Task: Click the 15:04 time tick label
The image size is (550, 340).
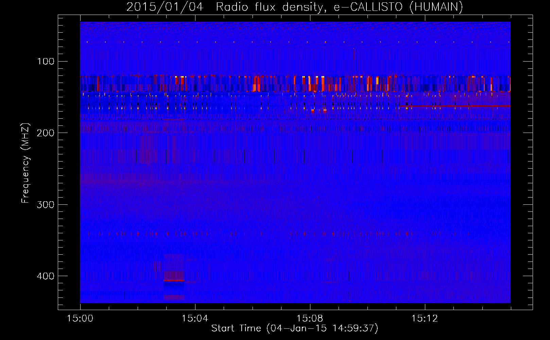Action: point(195,319)
